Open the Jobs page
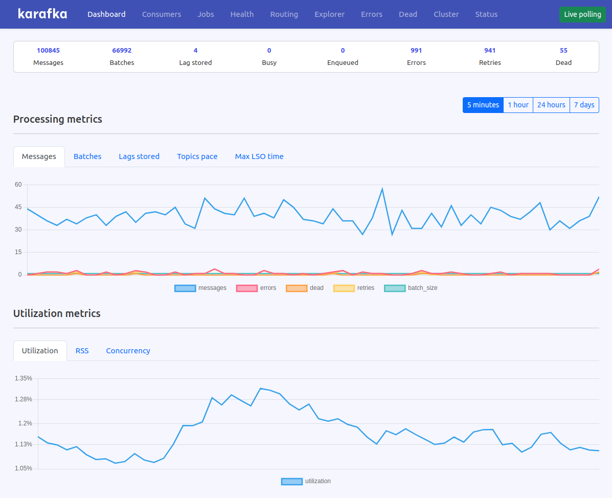This screenshot has width=612, height=498. tap(206, 14)
